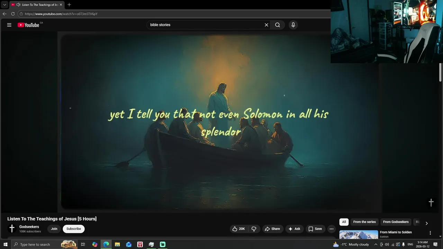Open 'From Miami to Solden' title link
The width and height of the screenshot is (443, 249).
click(x=396, y=232)
